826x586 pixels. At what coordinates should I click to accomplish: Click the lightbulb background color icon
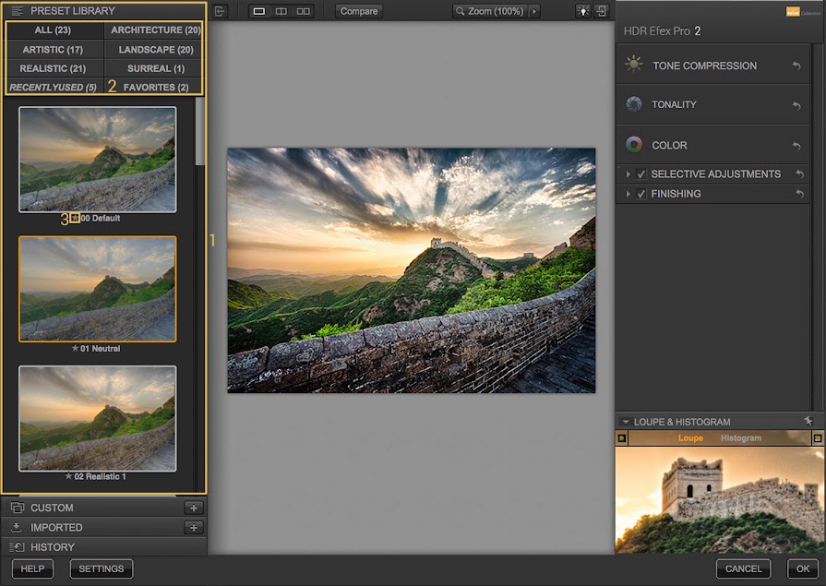point(582,11)
